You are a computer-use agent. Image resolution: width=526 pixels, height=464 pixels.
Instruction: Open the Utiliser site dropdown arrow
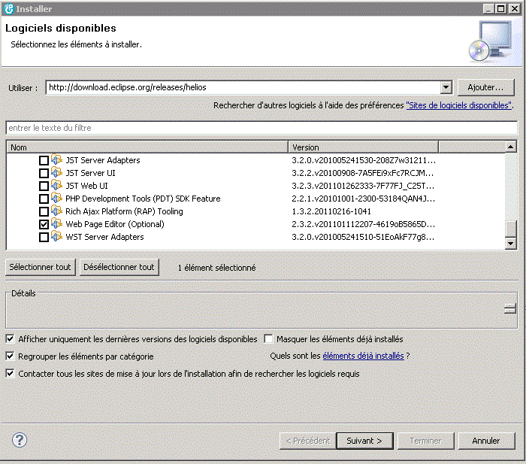pos(446,88)
